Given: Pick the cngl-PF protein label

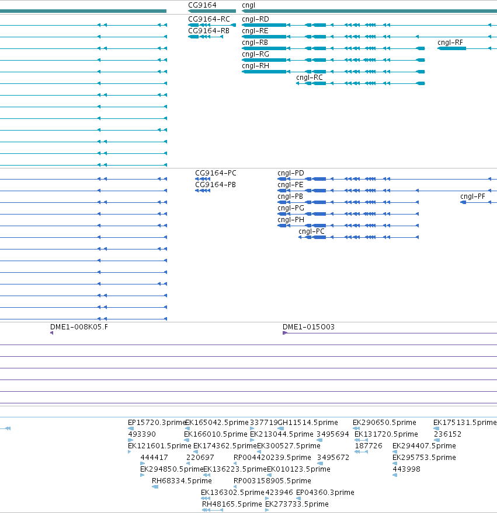Looking at the screenshot, I should tap(472, 196).
